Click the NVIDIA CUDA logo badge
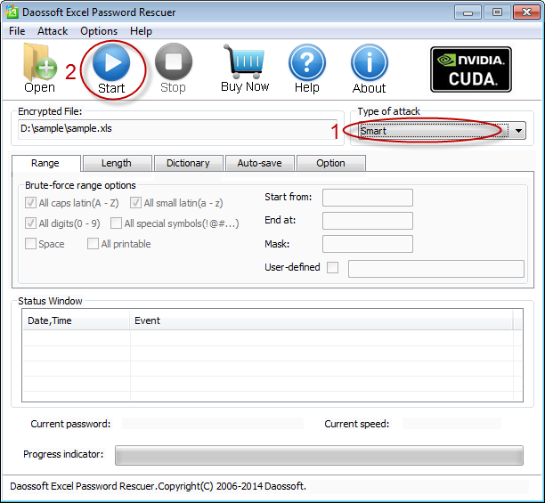 [470, 69]
